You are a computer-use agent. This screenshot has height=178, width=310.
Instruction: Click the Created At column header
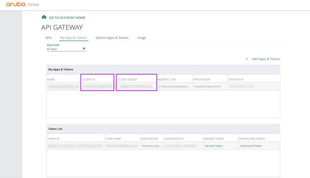236,80
